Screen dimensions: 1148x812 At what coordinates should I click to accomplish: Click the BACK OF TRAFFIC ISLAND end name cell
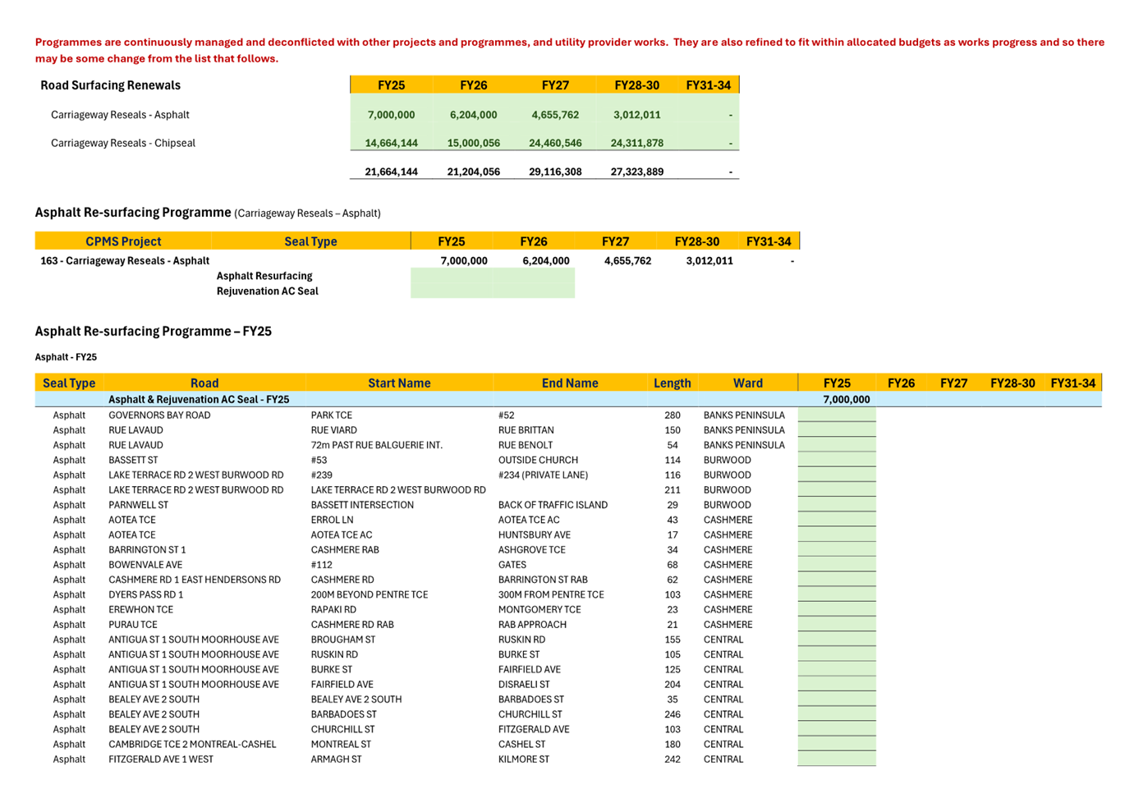(x=552, y=505)
